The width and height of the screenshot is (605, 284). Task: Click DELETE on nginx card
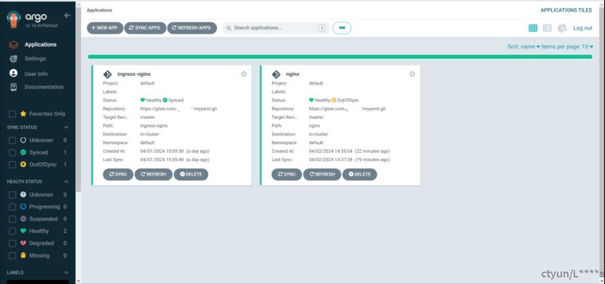(x=359, y=175)
